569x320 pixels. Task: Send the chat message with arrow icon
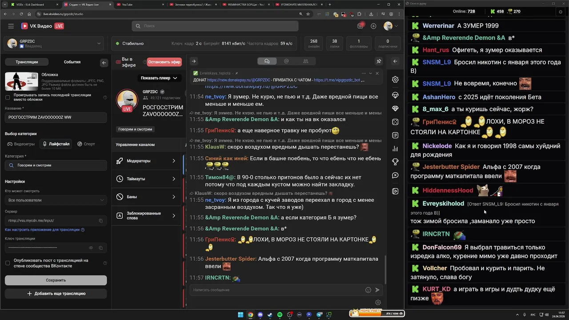tap(377, 290)
